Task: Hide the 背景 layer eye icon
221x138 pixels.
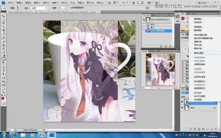Action: 182,108
